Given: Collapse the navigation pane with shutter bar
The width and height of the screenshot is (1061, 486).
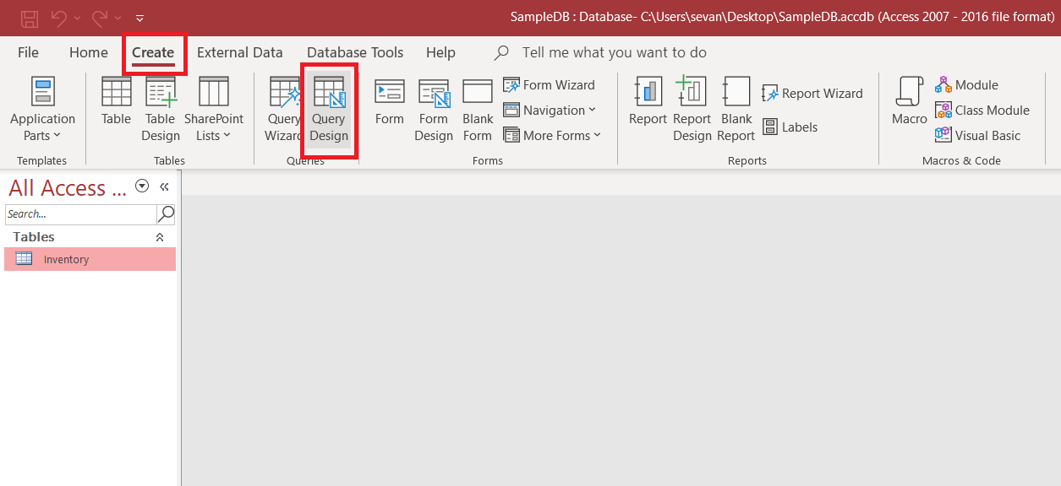Looking at the screenshot, I should coord(164,186).
